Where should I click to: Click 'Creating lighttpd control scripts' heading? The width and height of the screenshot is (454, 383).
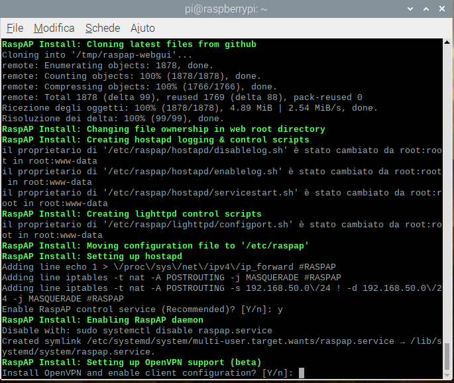[132, 214]
